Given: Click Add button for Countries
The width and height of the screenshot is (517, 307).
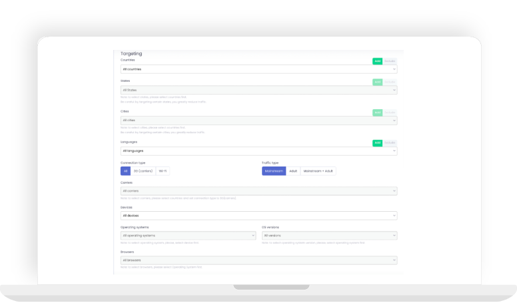Looking at the screenshot, I should click(x=377, y=61).
